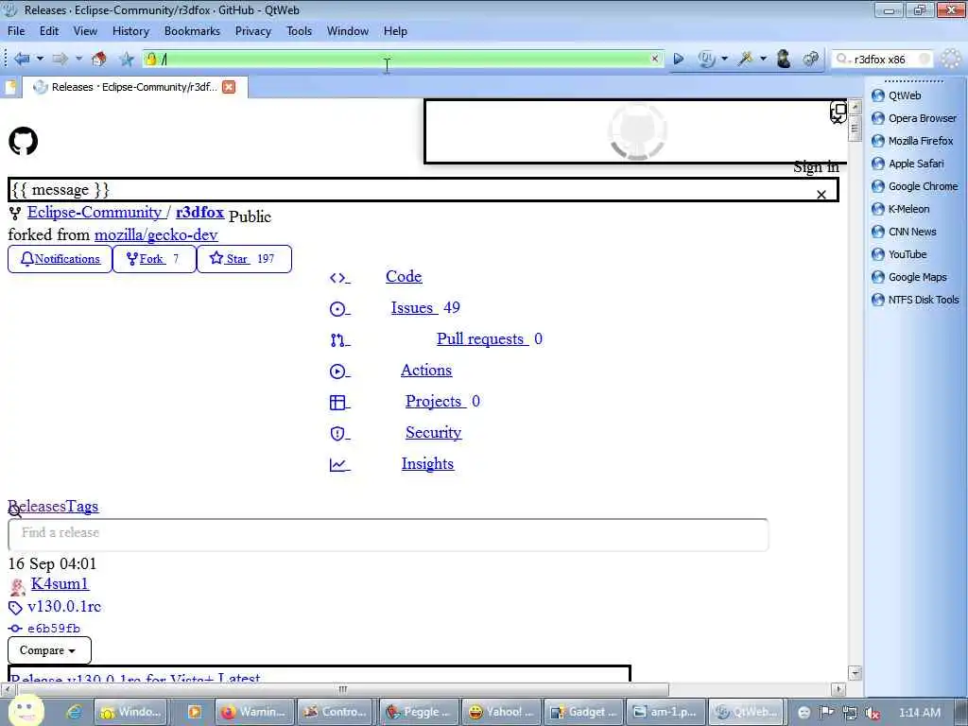Close the Releases tab with red x
Viewport: 968px width, 726px height.
[x=229, y=87]
